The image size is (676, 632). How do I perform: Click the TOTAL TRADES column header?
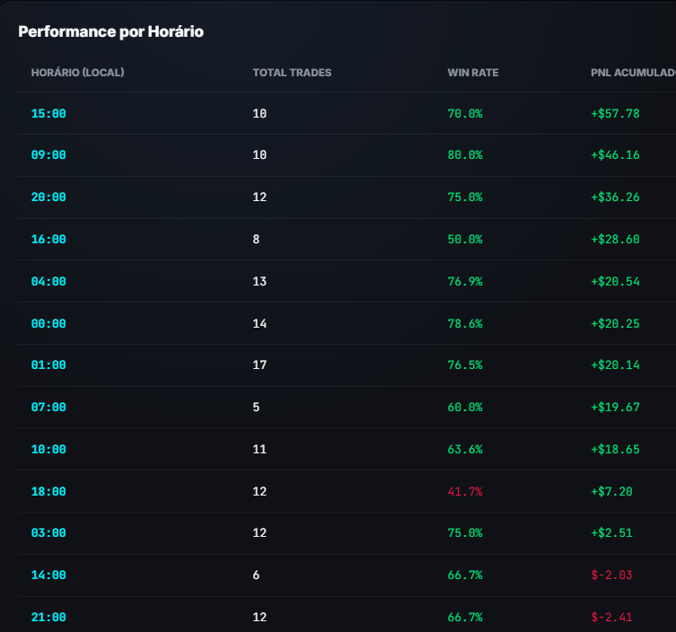pos(292,73)
